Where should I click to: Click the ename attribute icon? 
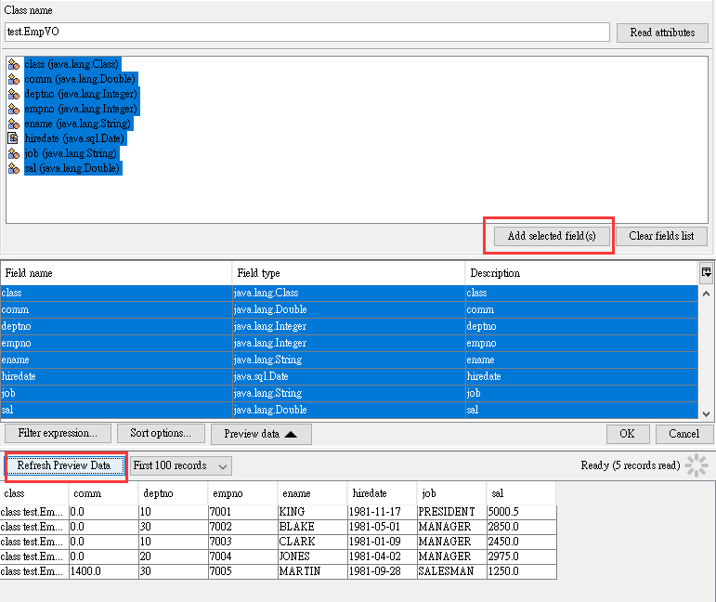(x=13, y=124)
